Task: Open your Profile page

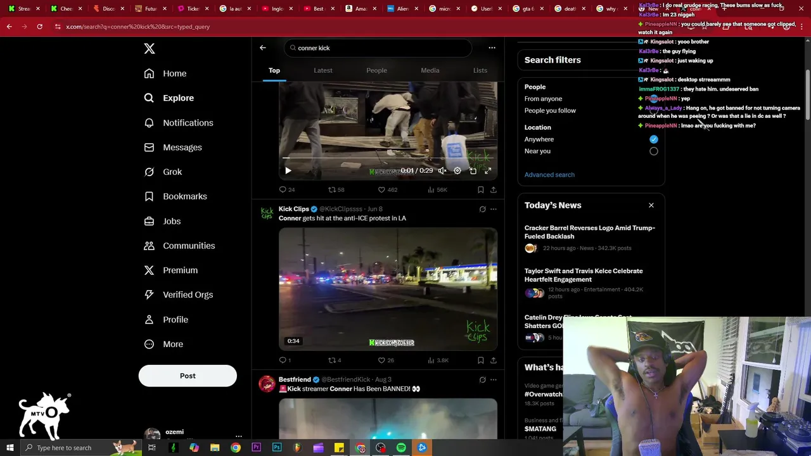Action: pyautogui.click(x=166, y=319)
